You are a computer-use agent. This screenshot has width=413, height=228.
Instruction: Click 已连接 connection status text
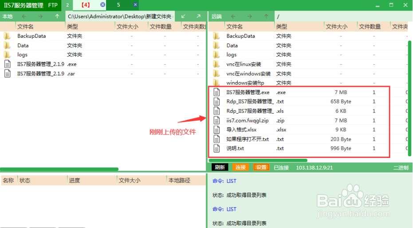(x=281, y=168)
